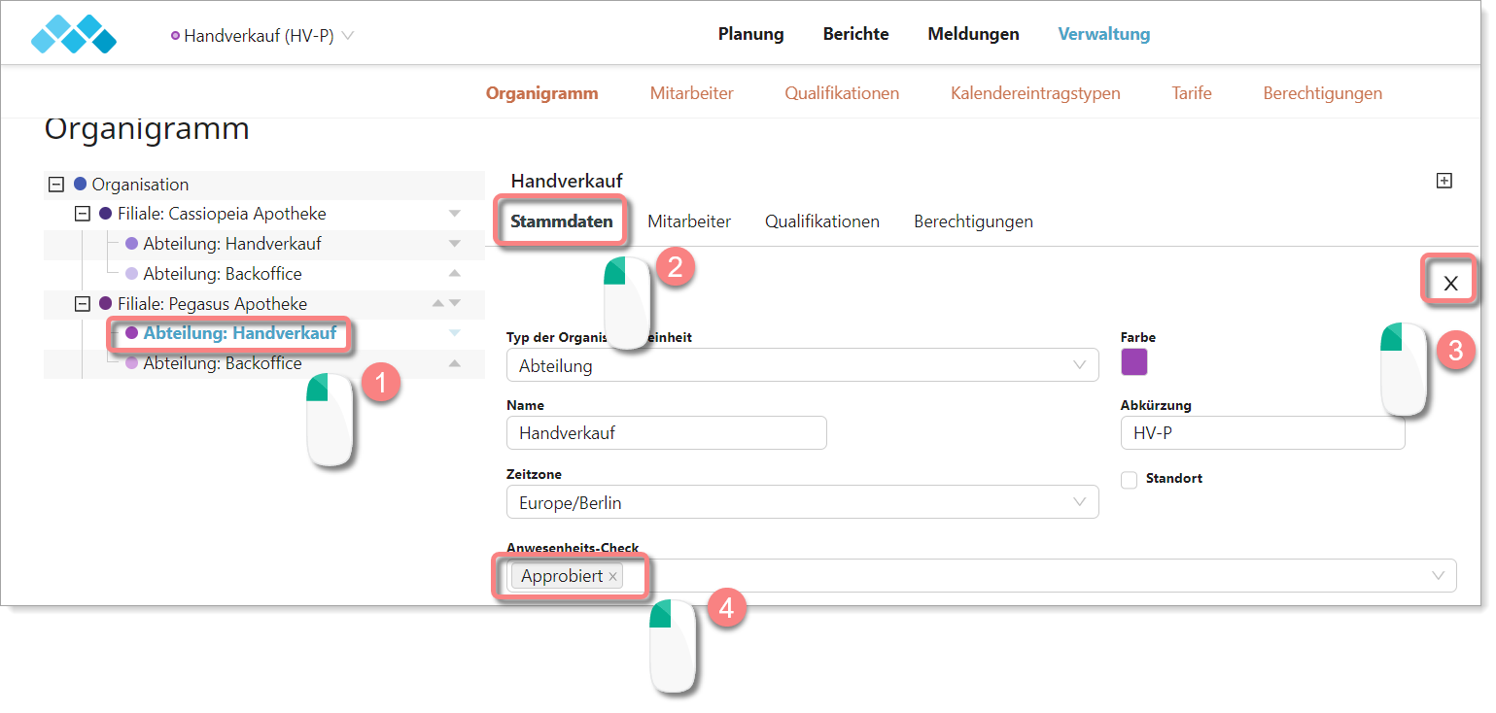Open Typ der Organisationseinheit dropdown
This screenshot has width=1496, height=713.
coord(802,366)
